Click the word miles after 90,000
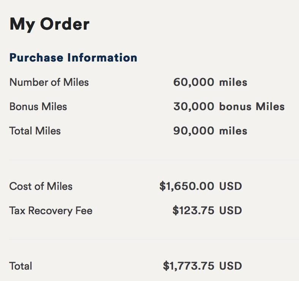The width and height of the screenshot is (299, 281). click(x=233, y=131)
